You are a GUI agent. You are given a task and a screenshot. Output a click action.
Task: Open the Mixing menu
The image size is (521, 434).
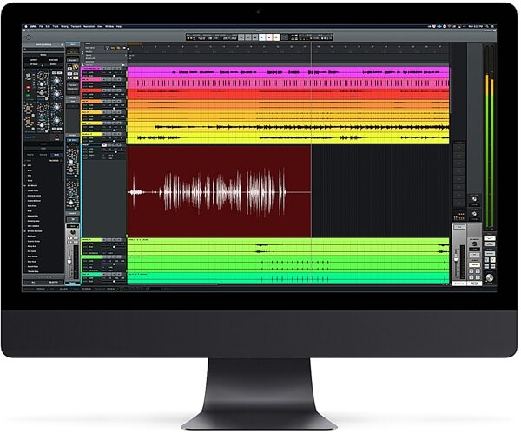64,26
